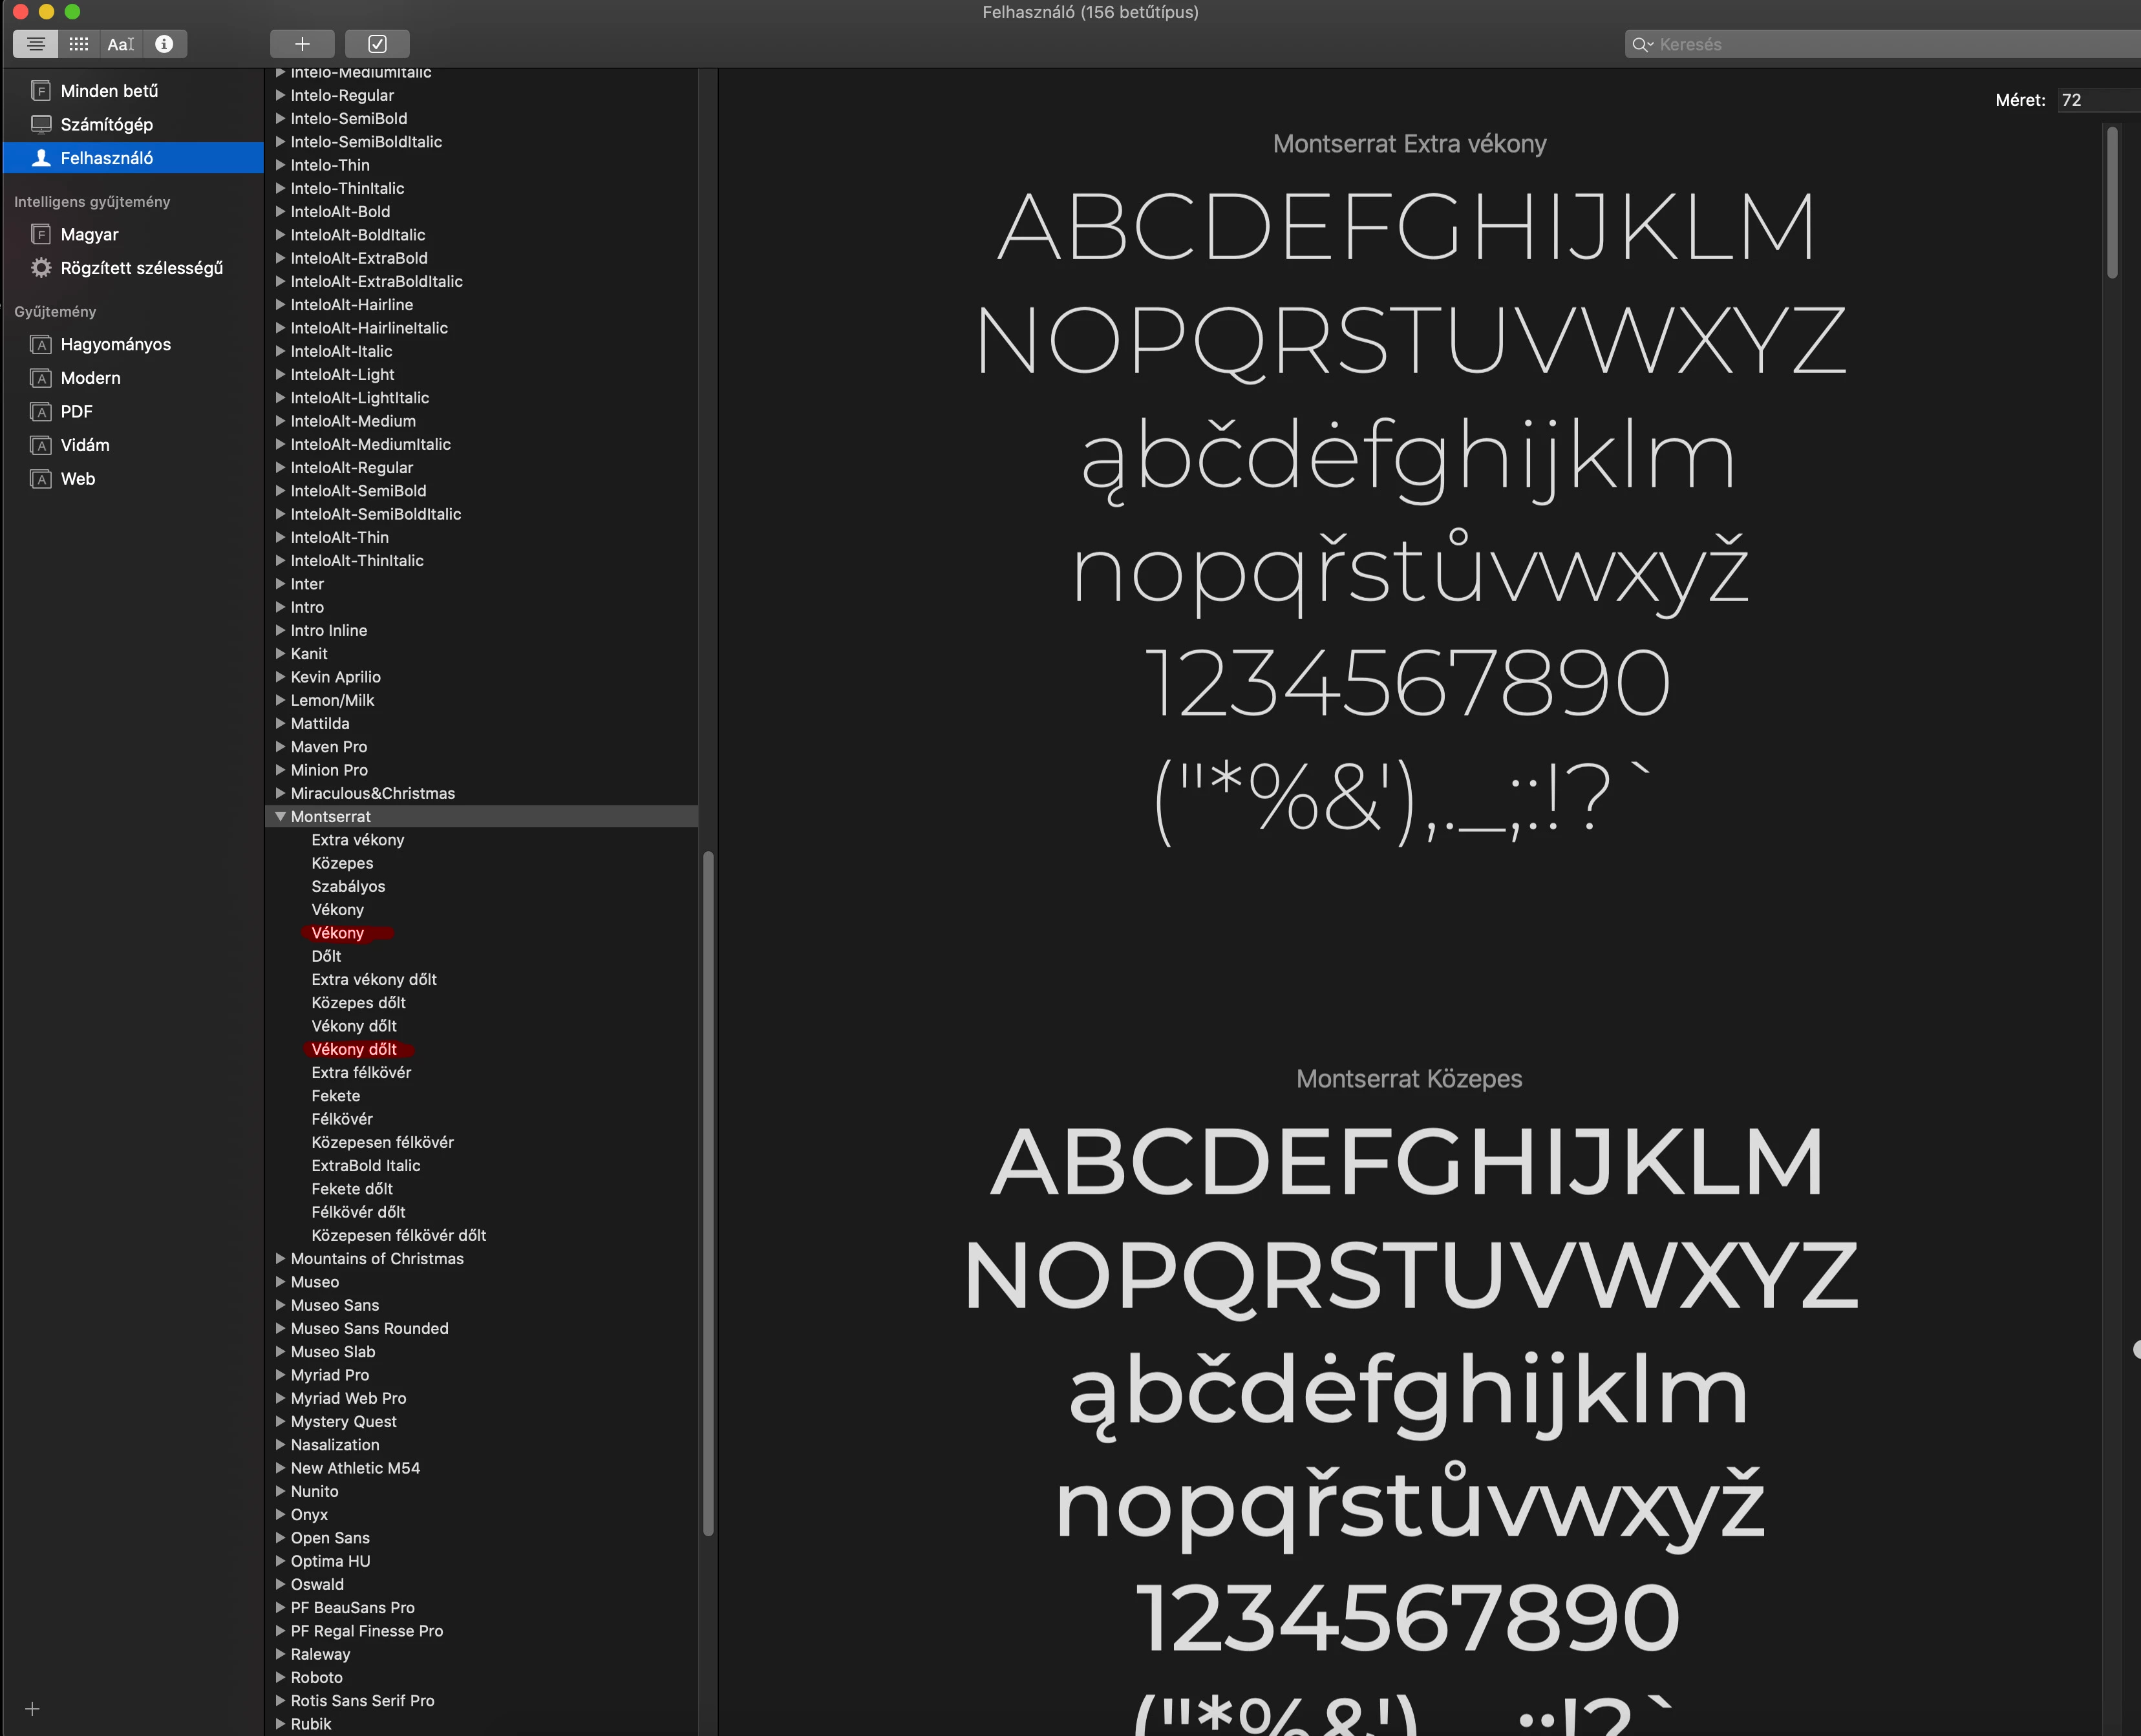Open the Vidám collection

click(85, 445)
